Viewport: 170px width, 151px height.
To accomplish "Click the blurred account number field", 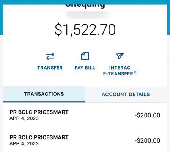I will coord(88,15).
